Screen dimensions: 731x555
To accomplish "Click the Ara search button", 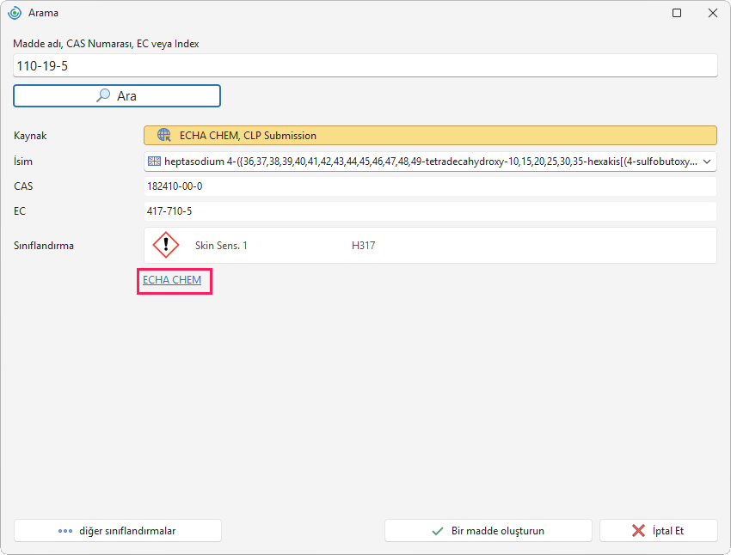I will click(x=117, y=96).
